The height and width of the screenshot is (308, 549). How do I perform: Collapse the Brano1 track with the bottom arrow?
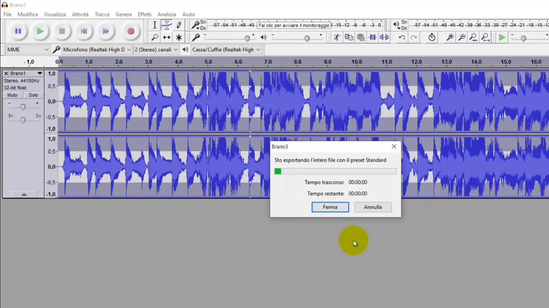[24, 194]
